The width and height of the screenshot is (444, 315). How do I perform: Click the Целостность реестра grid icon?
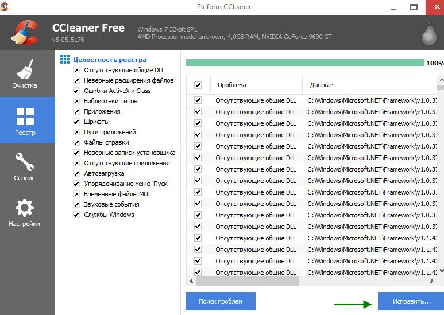point(65,59)
